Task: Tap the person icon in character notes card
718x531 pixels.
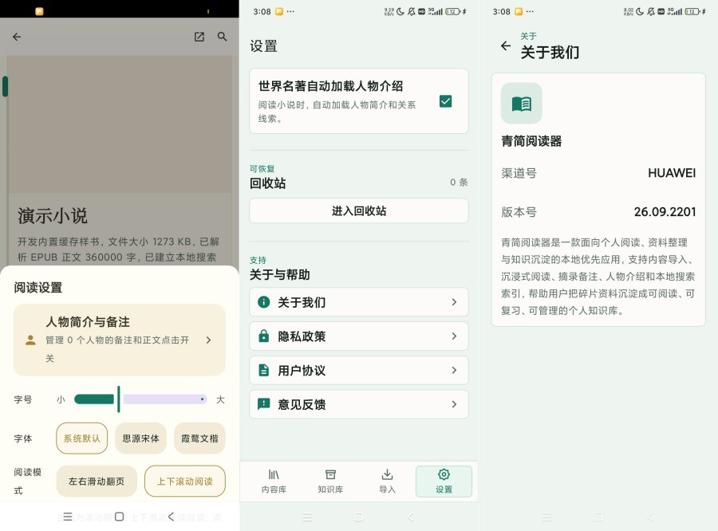Action: point(30,340)
